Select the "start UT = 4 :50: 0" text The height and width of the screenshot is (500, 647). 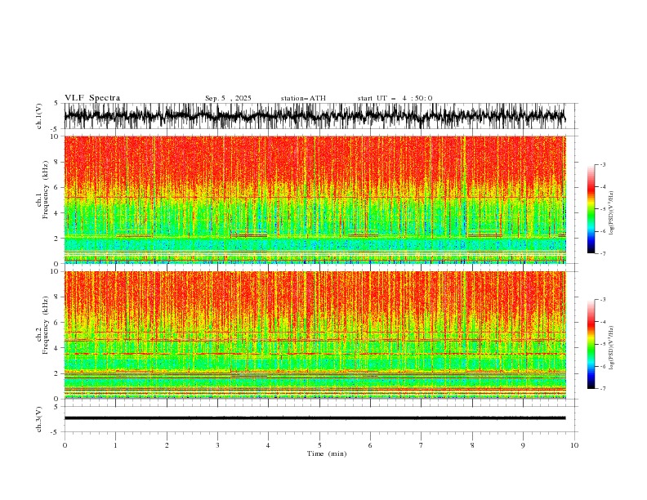point(395,98)
